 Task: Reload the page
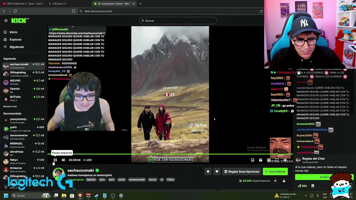15,11
